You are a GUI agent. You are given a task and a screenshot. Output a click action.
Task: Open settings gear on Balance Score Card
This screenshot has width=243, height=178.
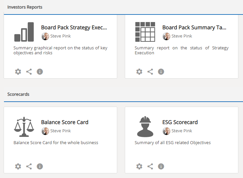(18, 166)
